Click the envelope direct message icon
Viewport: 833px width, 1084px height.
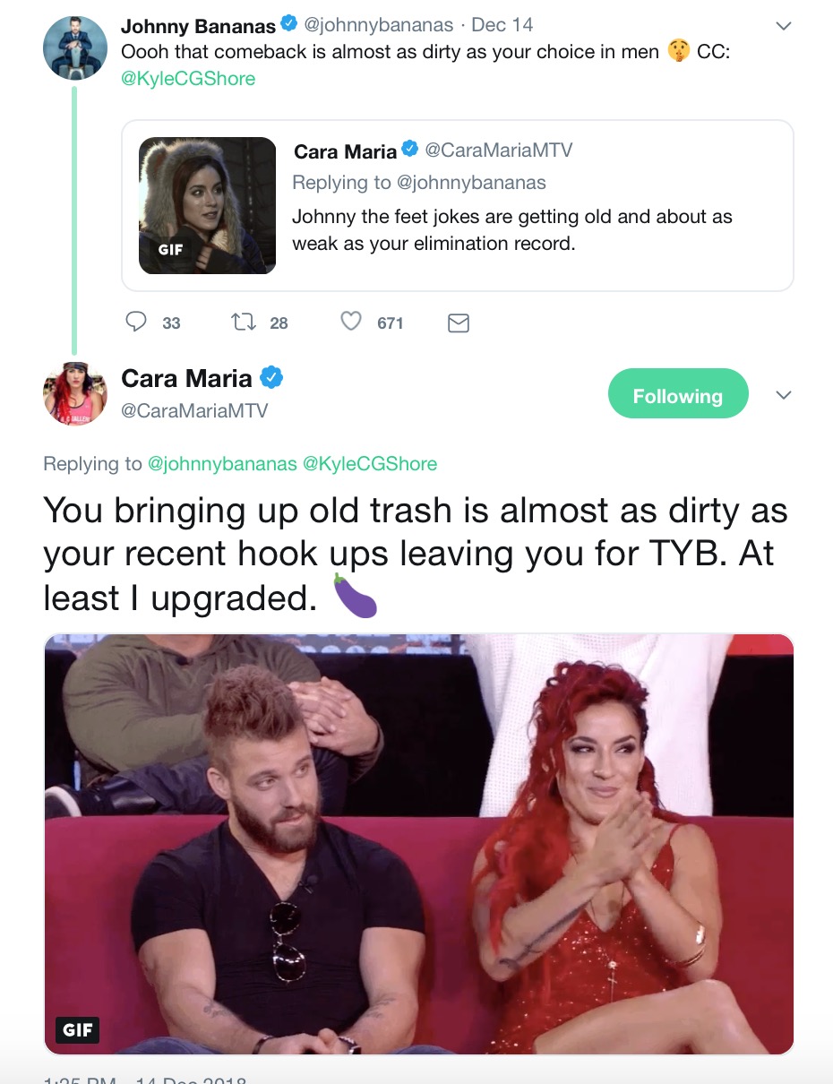[x=458, y=323]
